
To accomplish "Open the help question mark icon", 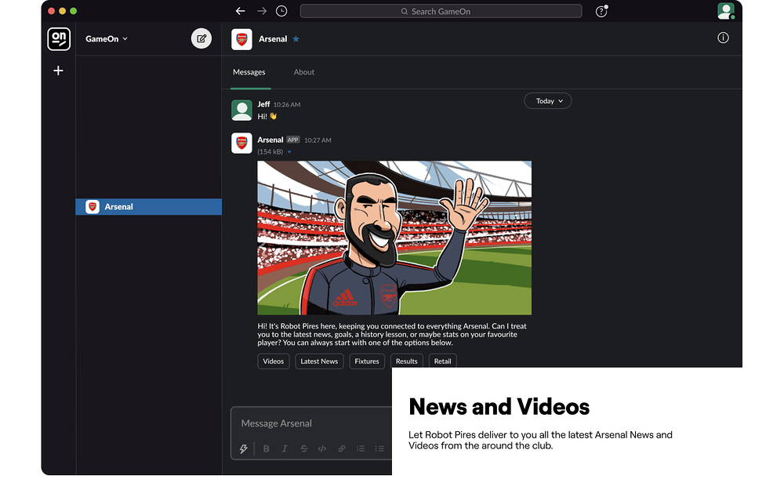I will tap(601, 11).
